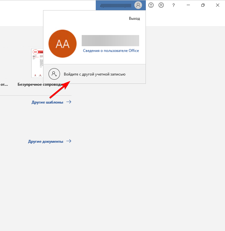Open Сведения о пользователе Office link

point(111,51)
